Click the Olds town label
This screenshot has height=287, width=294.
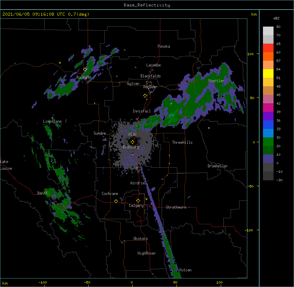(x=132, y=134)
